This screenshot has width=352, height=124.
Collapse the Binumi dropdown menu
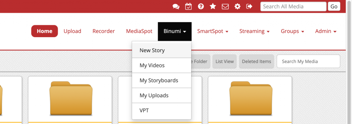(x=175, y=31)
